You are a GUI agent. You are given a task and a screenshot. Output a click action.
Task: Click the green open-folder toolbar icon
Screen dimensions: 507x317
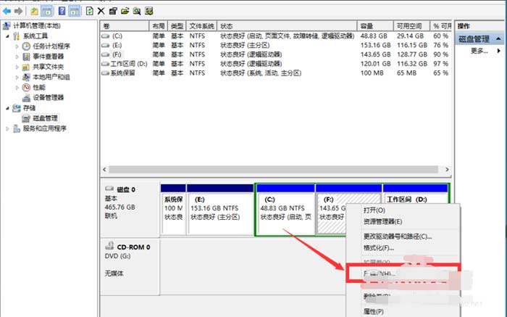point(125,12)
